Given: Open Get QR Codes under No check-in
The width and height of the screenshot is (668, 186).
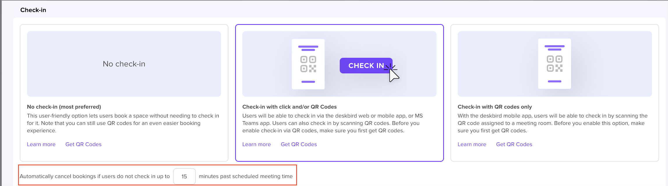Looking at the screenshot, I should [x=83, y=144].
